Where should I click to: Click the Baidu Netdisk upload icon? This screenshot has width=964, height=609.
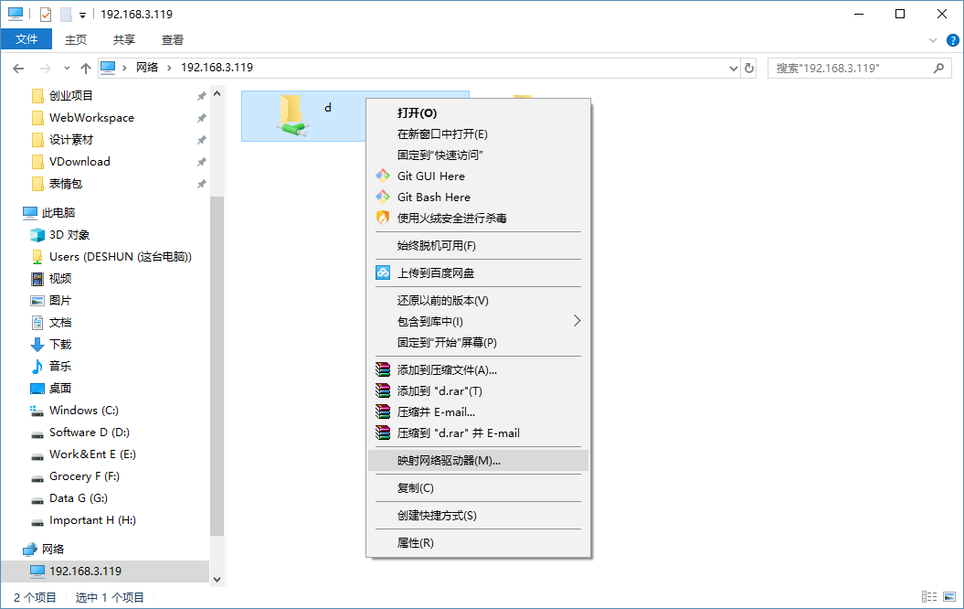point(383,272)
